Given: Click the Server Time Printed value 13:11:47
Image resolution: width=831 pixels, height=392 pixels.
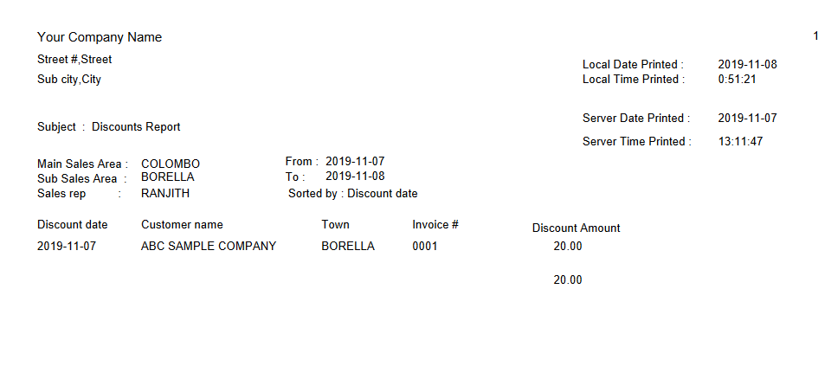Looking at the screenshot, I should point(740,142).
